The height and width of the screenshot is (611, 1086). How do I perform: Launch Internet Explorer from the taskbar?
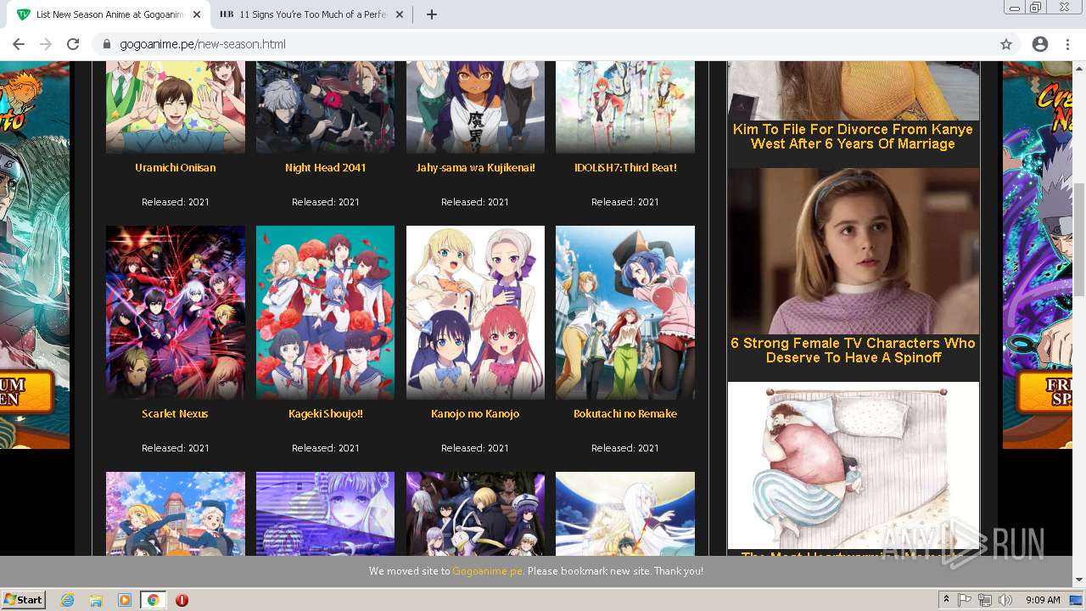pyautogui.click(x=68, y=600)
